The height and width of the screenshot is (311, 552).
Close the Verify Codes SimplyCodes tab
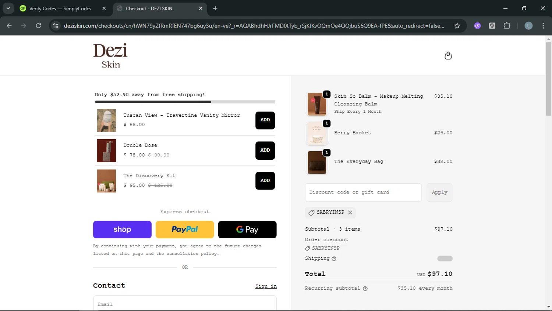(x=104, y=8)
